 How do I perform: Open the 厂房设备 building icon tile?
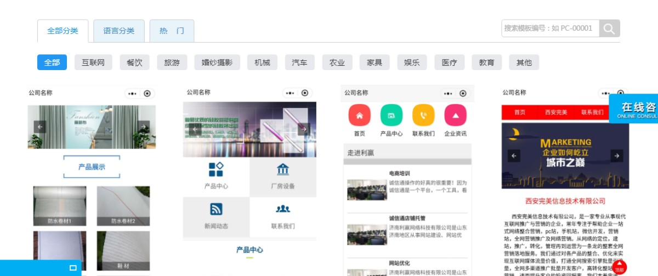[283, 176]
